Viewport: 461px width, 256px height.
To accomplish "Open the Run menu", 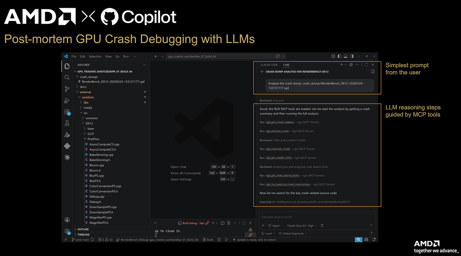I will point(126,57).
